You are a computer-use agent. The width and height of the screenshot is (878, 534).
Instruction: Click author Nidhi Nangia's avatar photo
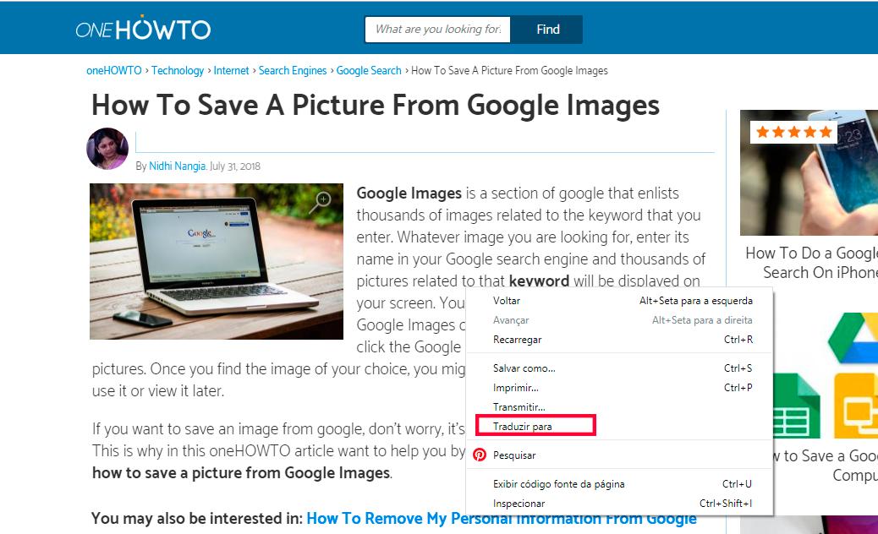coord(107,149)
